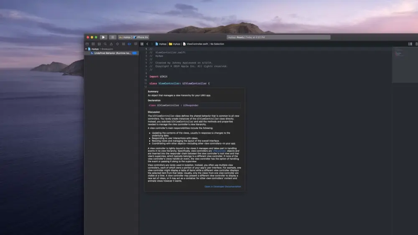The image size is (418, 235).
Task: Click myApp folder in jump bar
Action: click(175, 44)
